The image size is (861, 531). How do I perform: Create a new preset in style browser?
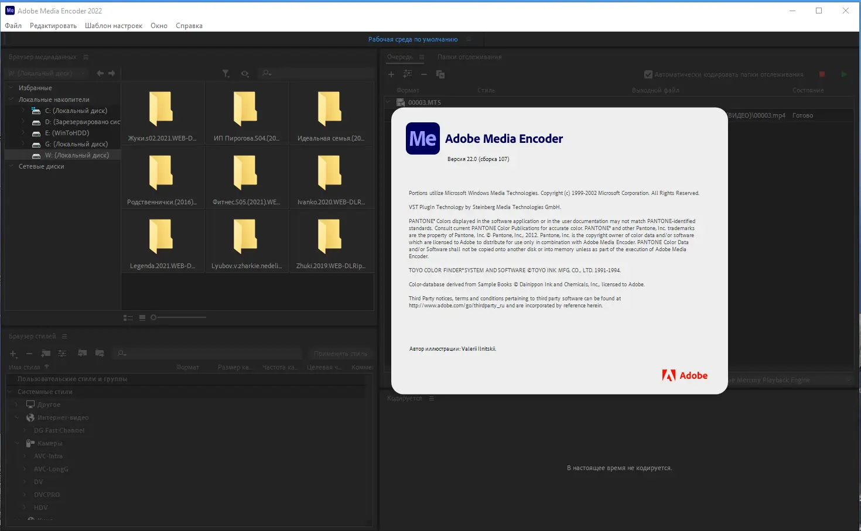click(13, 354)
